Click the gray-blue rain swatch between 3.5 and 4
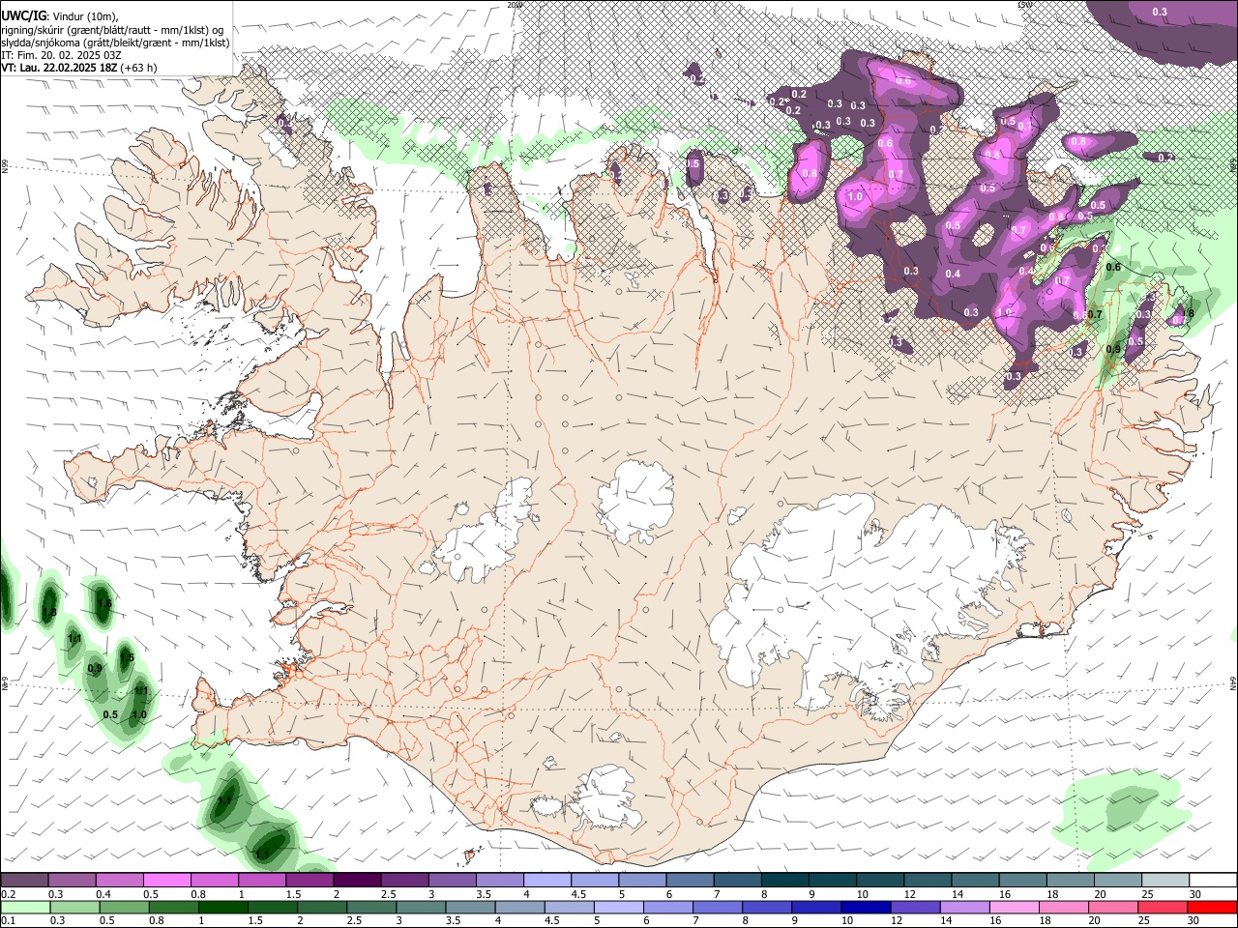The width and height of the screenshot is (1238, 928). (471, 907)
